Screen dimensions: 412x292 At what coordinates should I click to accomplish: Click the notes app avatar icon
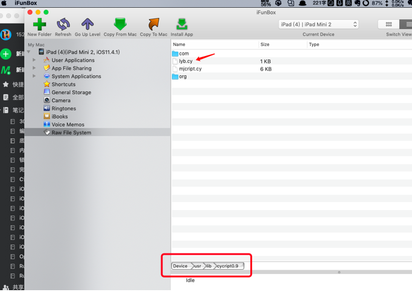(6, 35)
